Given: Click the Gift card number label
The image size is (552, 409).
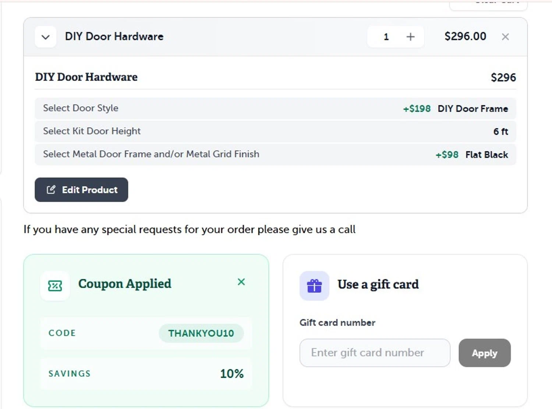Looking at the screenshot, I should [x=337, y=323].
